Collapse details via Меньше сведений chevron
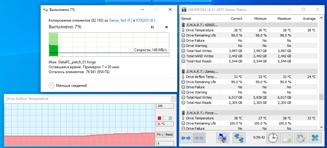The height and width of the screenshot is (148, 327). click(51, 86)
